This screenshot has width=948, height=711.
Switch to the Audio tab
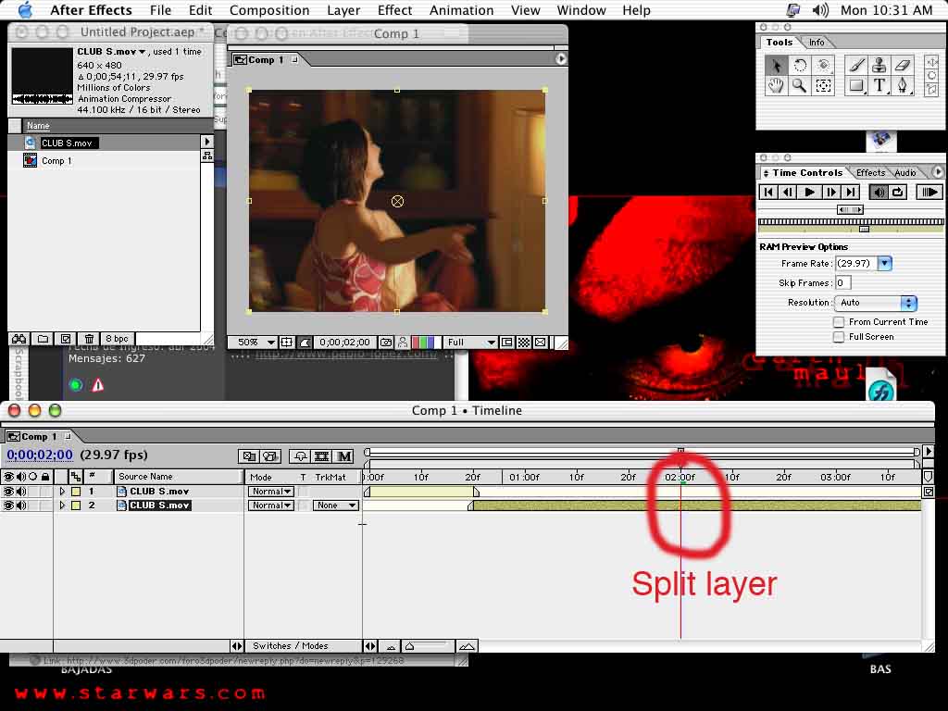coord(905,173)
